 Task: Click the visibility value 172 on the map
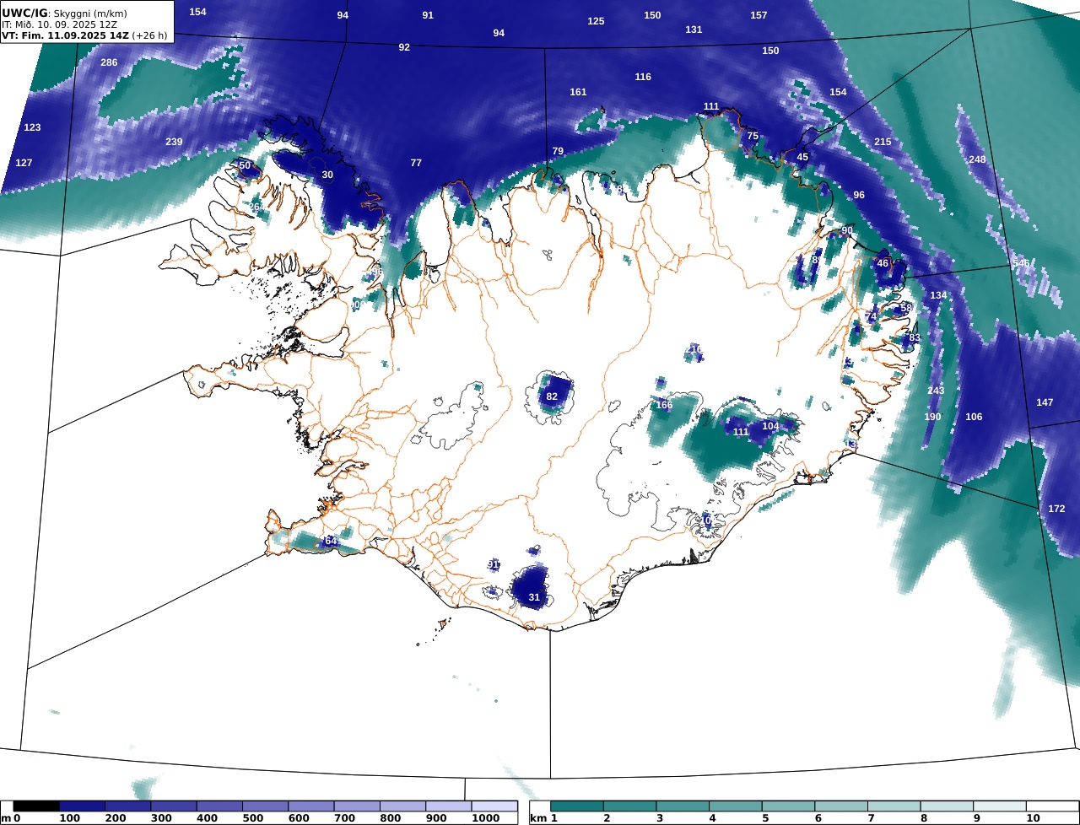[x=1056, y=509]
